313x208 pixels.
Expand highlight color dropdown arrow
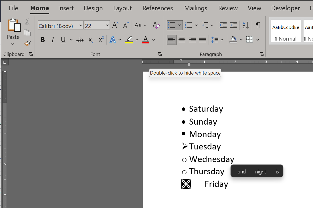click(x=137, y=40)
